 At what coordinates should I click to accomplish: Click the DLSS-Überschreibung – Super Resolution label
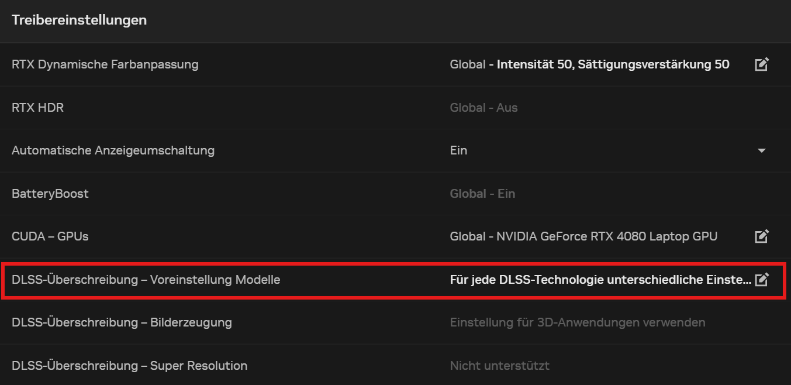(129, 366)
